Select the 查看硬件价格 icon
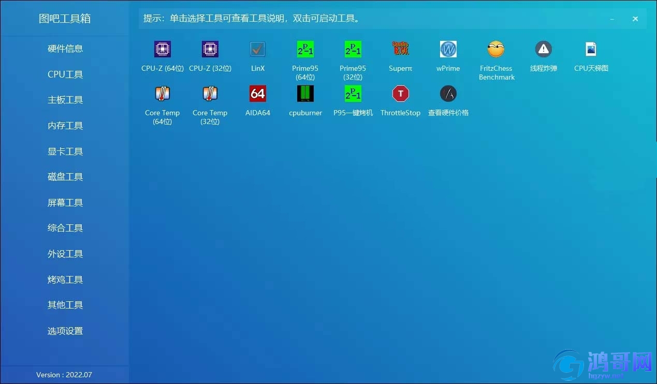The image size is (657, 384). coord(448,94)
